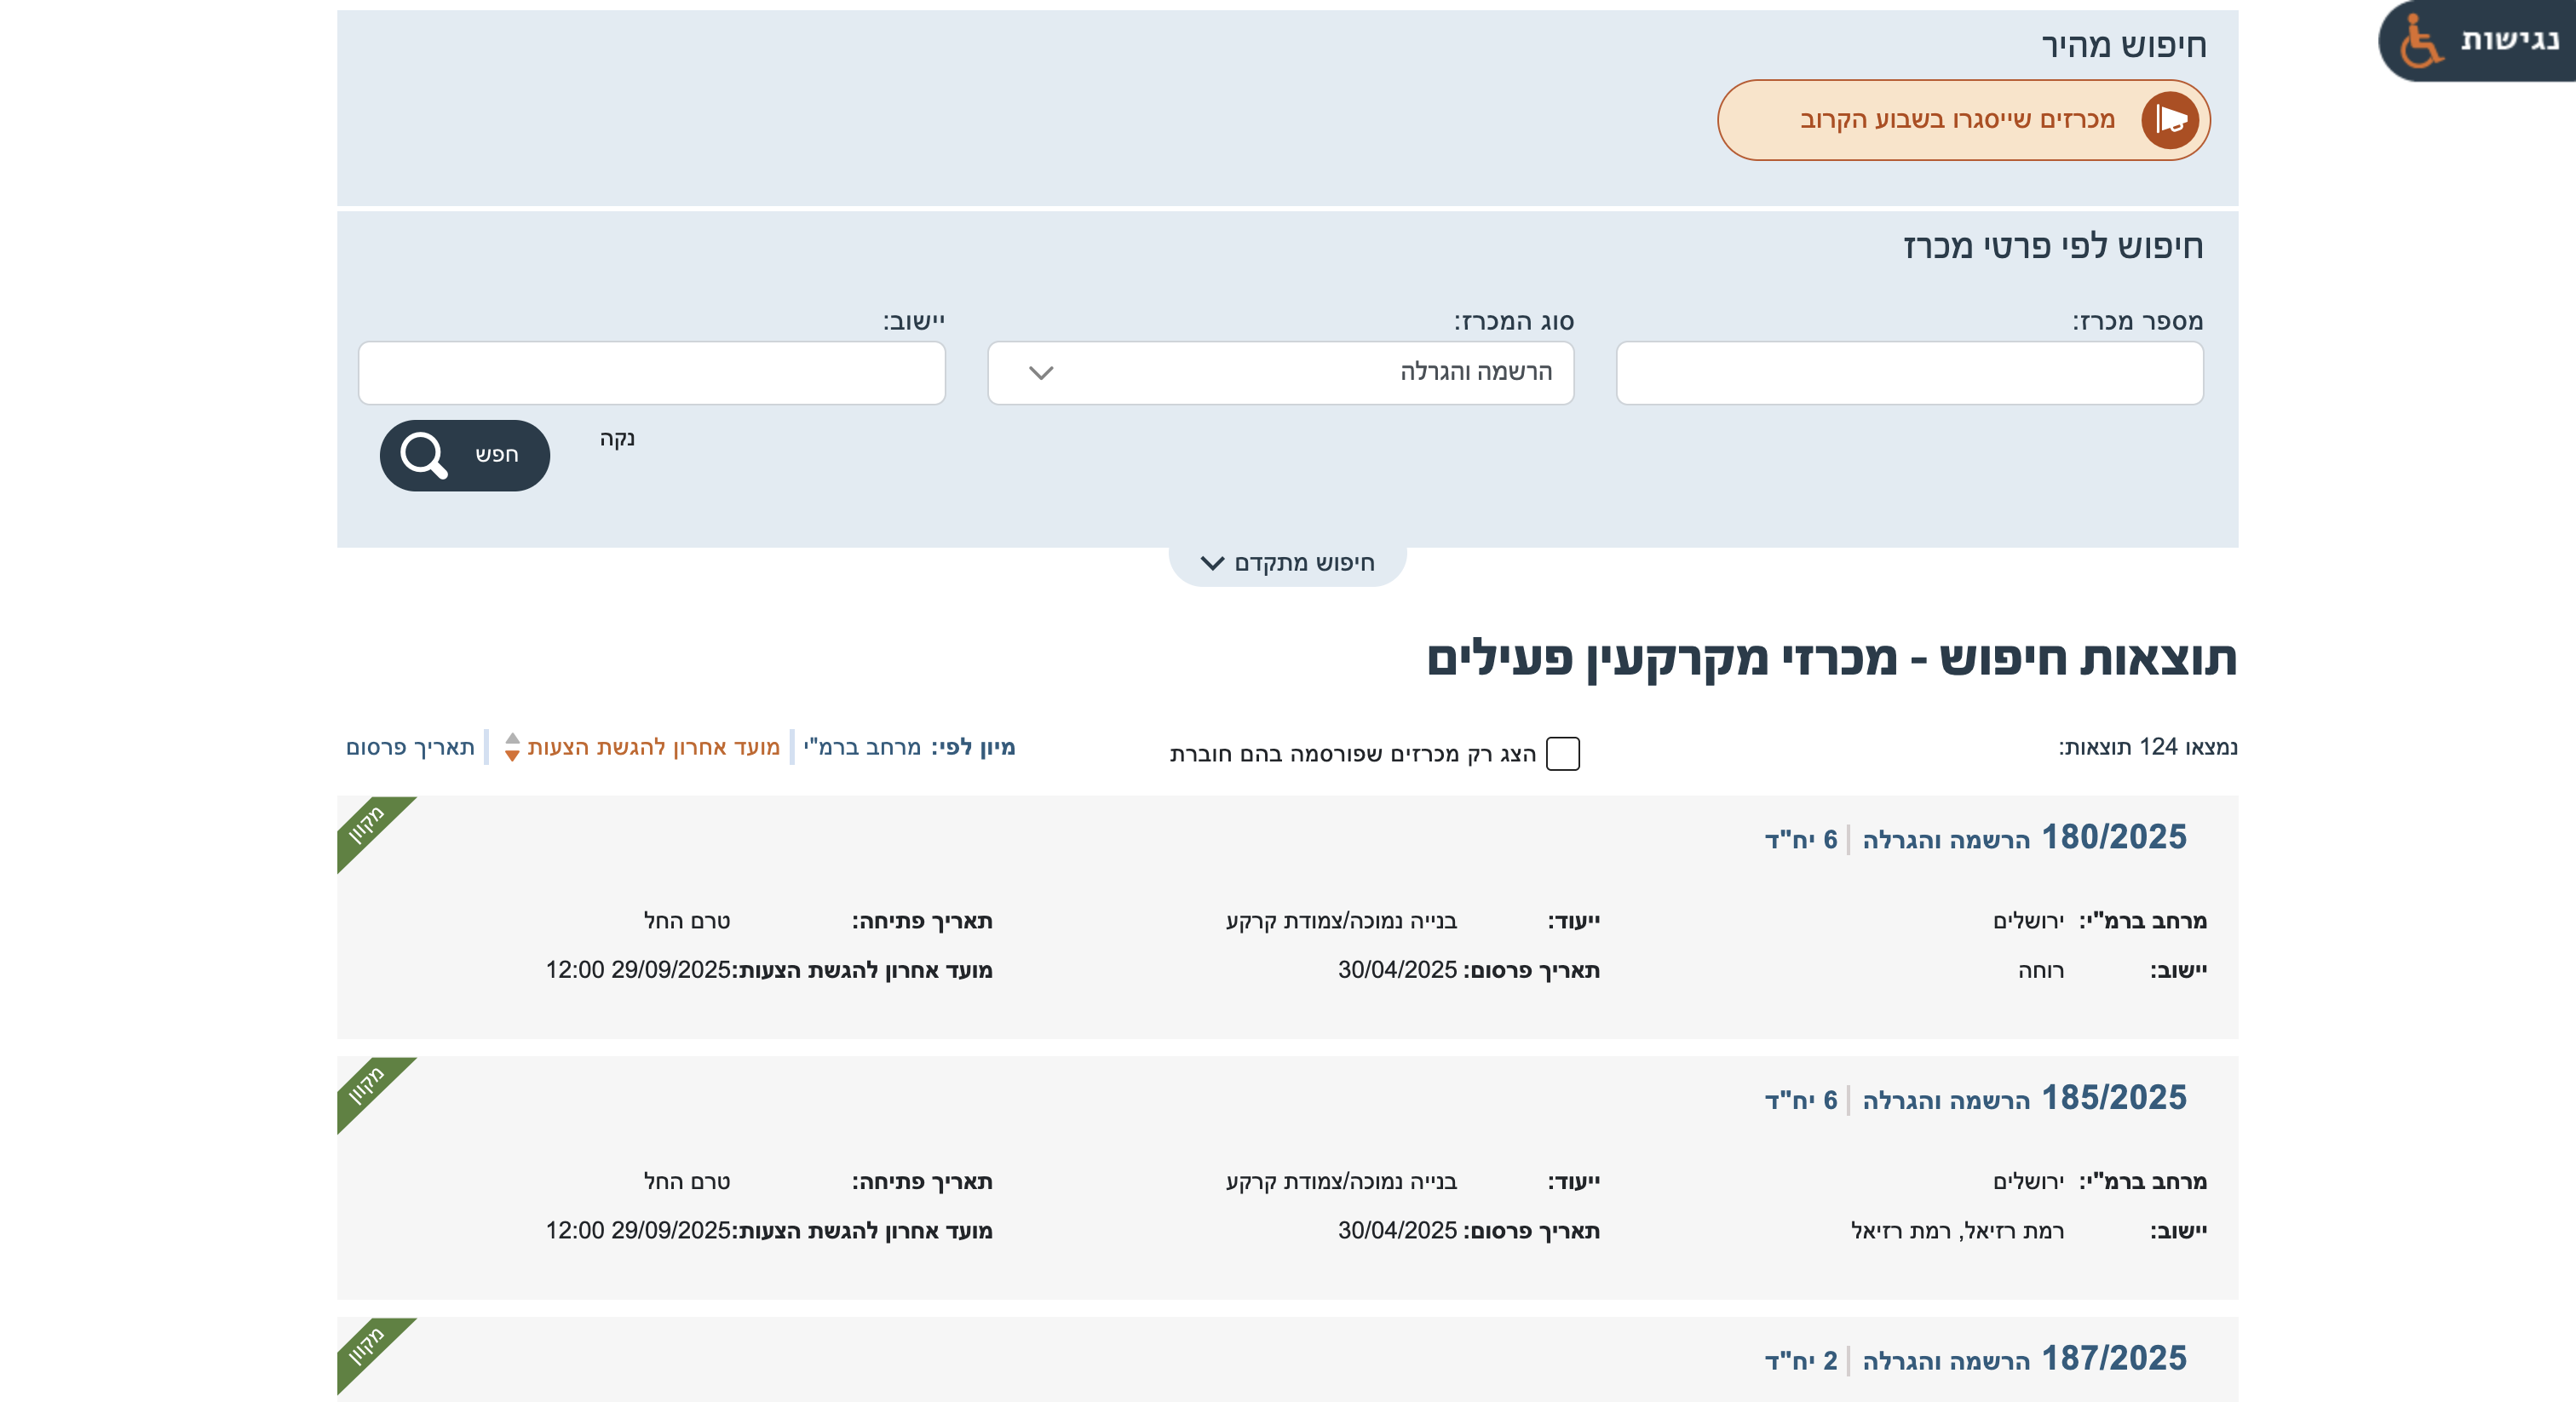Click the חיפוש מהיר heading

[2124, 46]
